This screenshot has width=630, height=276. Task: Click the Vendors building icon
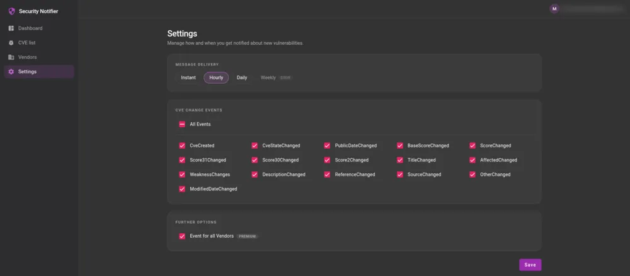coord(11,57)
